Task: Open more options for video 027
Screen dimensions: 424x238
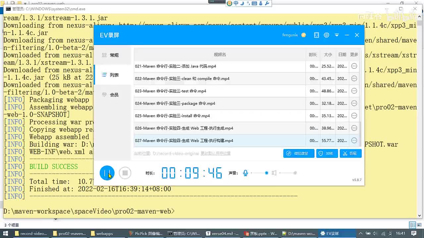Action: [x=354, y=140]
